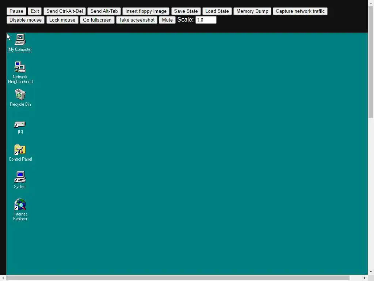Focus the Scale input field
The height and width of the screenshot is (281, 374).
pos(206,20)
